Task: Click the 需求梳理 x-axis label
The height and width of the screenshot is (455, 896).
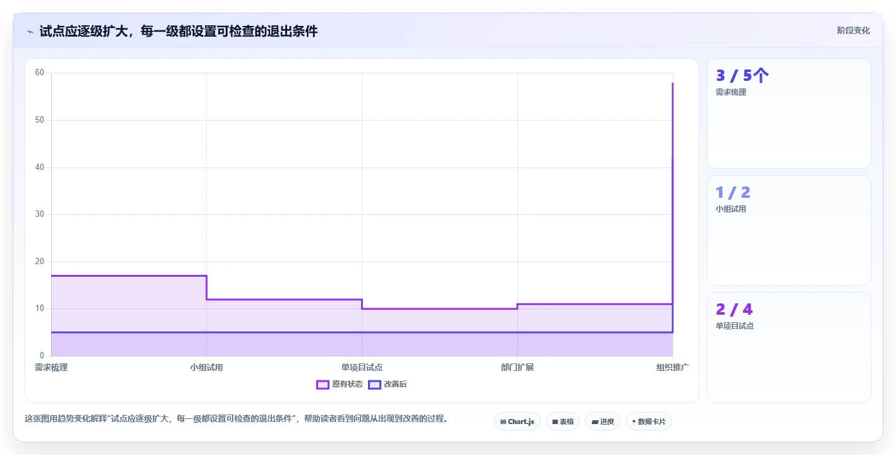Action: click(51, 367)
